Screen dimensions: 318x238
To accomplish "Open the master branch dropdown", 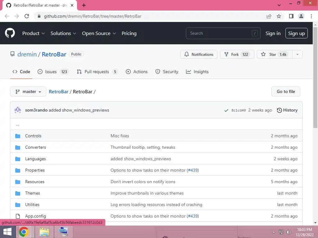I will (28, 92).
